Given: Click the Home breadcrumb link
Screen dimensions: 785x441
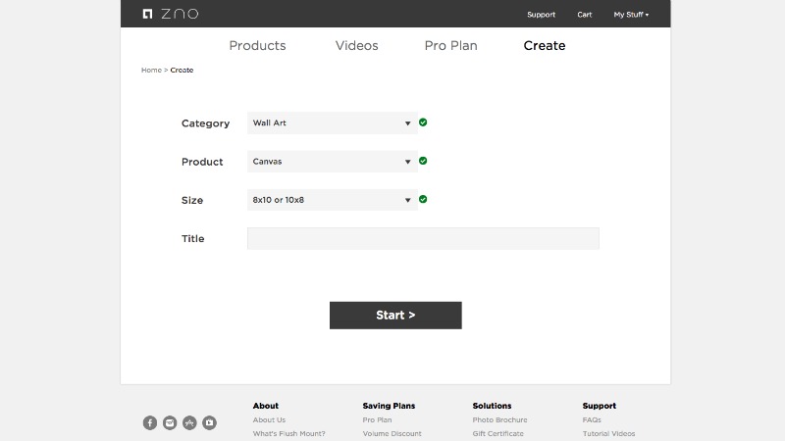Looking at the screenshot, I should click(x=151, y=70).
